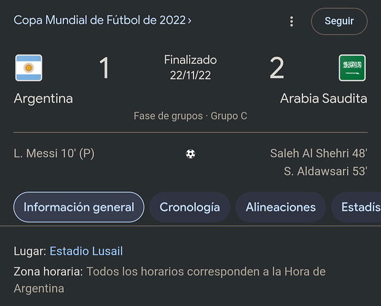Click L. Messi 10' penalty scorer entry
The width and height of the screenshot is (381, 306).
54,153
